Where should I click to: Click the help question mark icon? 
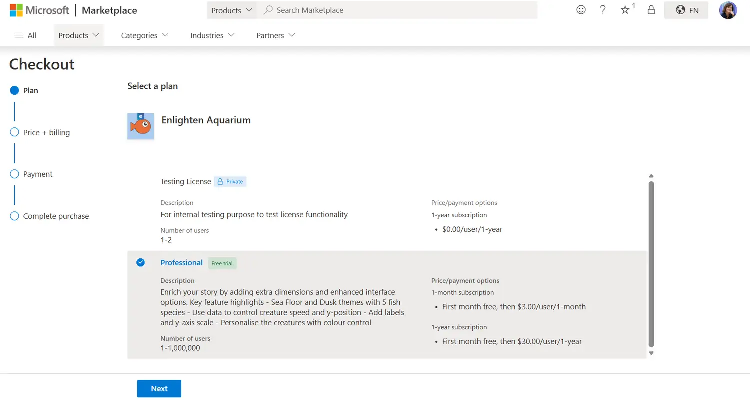click(x=602, y=10)
